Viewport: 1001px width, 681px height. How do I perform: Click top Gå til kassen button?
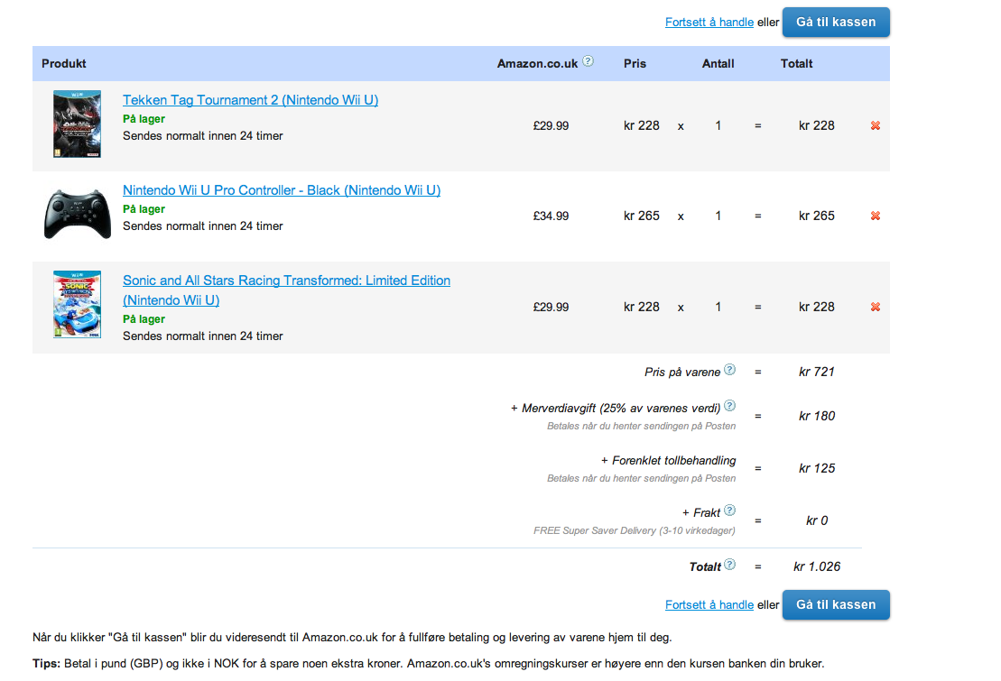click(836, 23)
